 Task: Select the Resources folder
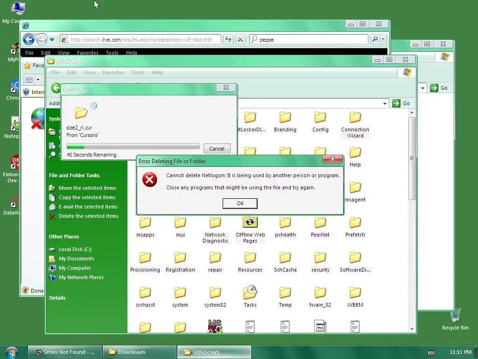click(250, 262)
